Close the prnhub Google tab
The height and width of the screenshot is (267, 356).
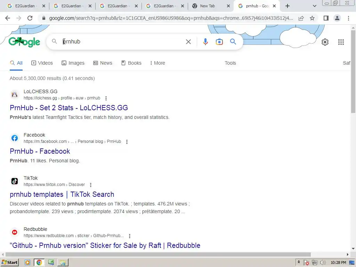[x=274, y=6]
